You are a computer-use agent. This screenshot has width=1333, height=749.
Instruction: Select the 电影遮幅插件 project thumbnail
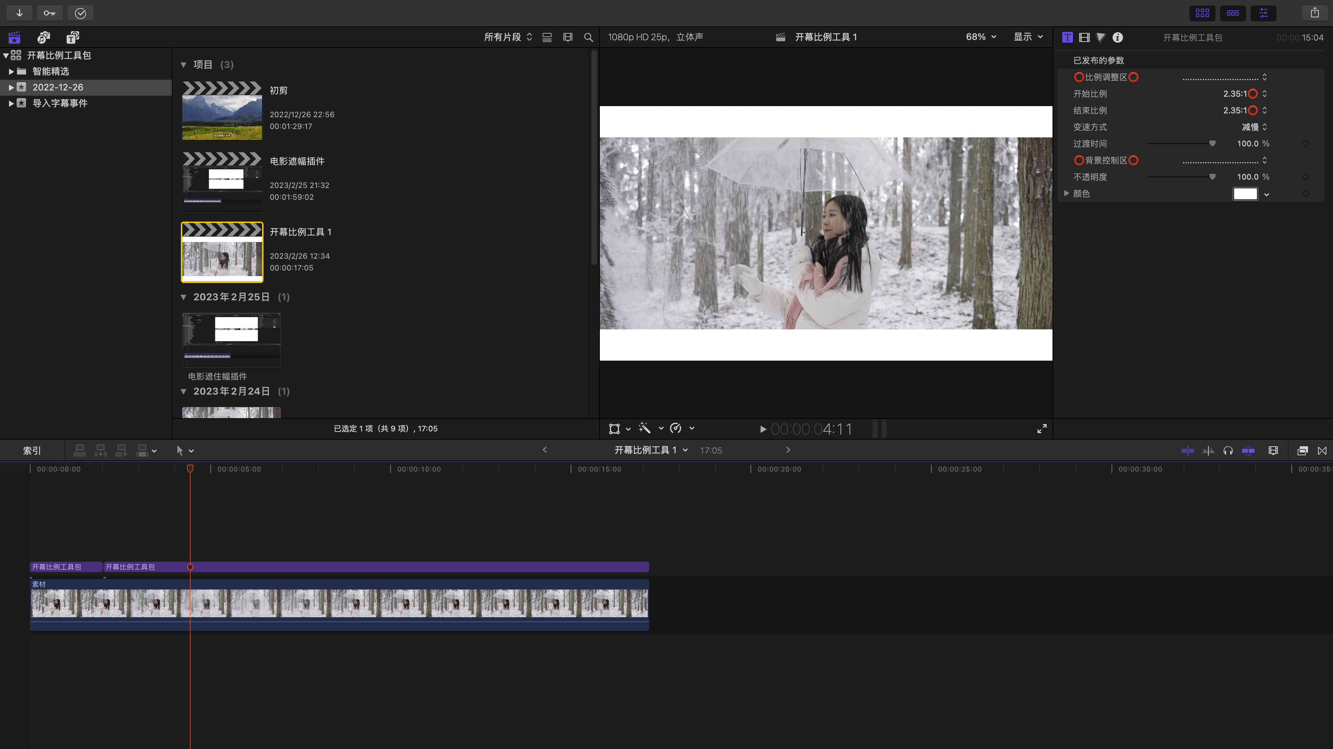(x=222, y=181)
